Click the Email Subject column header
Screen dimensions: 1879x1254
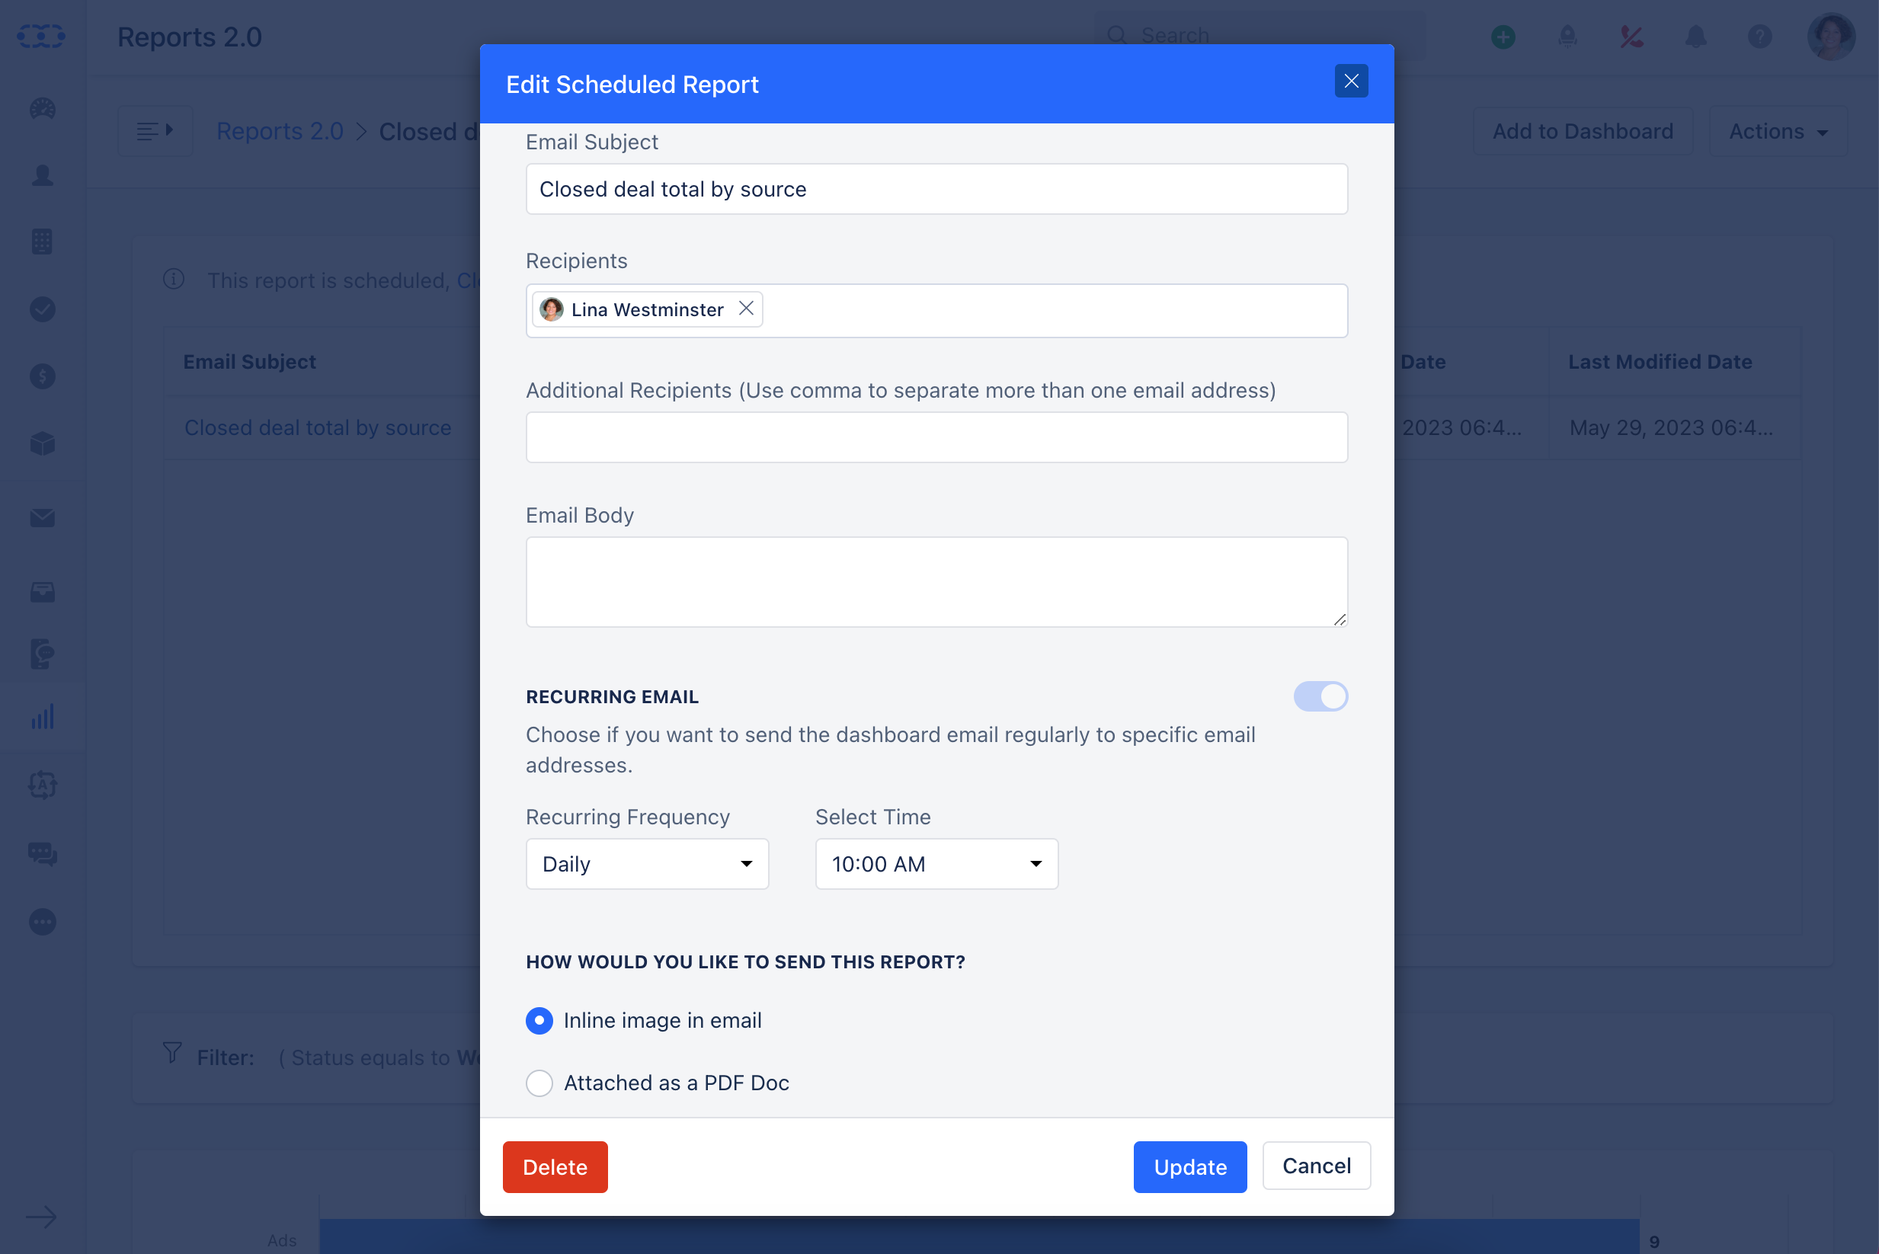pyautogui.click(x=250, y=361)
